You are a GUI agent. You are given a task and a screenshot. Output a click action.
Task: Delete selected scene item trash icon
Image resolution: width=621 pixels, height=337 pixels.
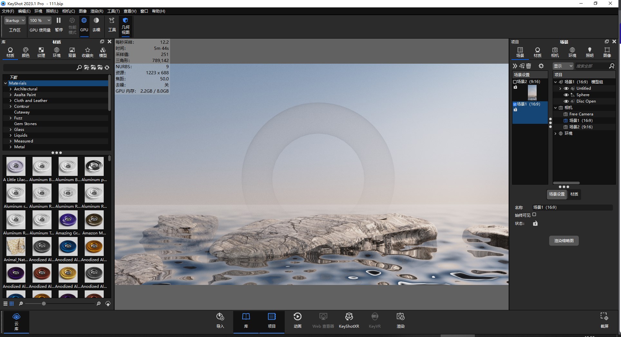tap(529, 66)
